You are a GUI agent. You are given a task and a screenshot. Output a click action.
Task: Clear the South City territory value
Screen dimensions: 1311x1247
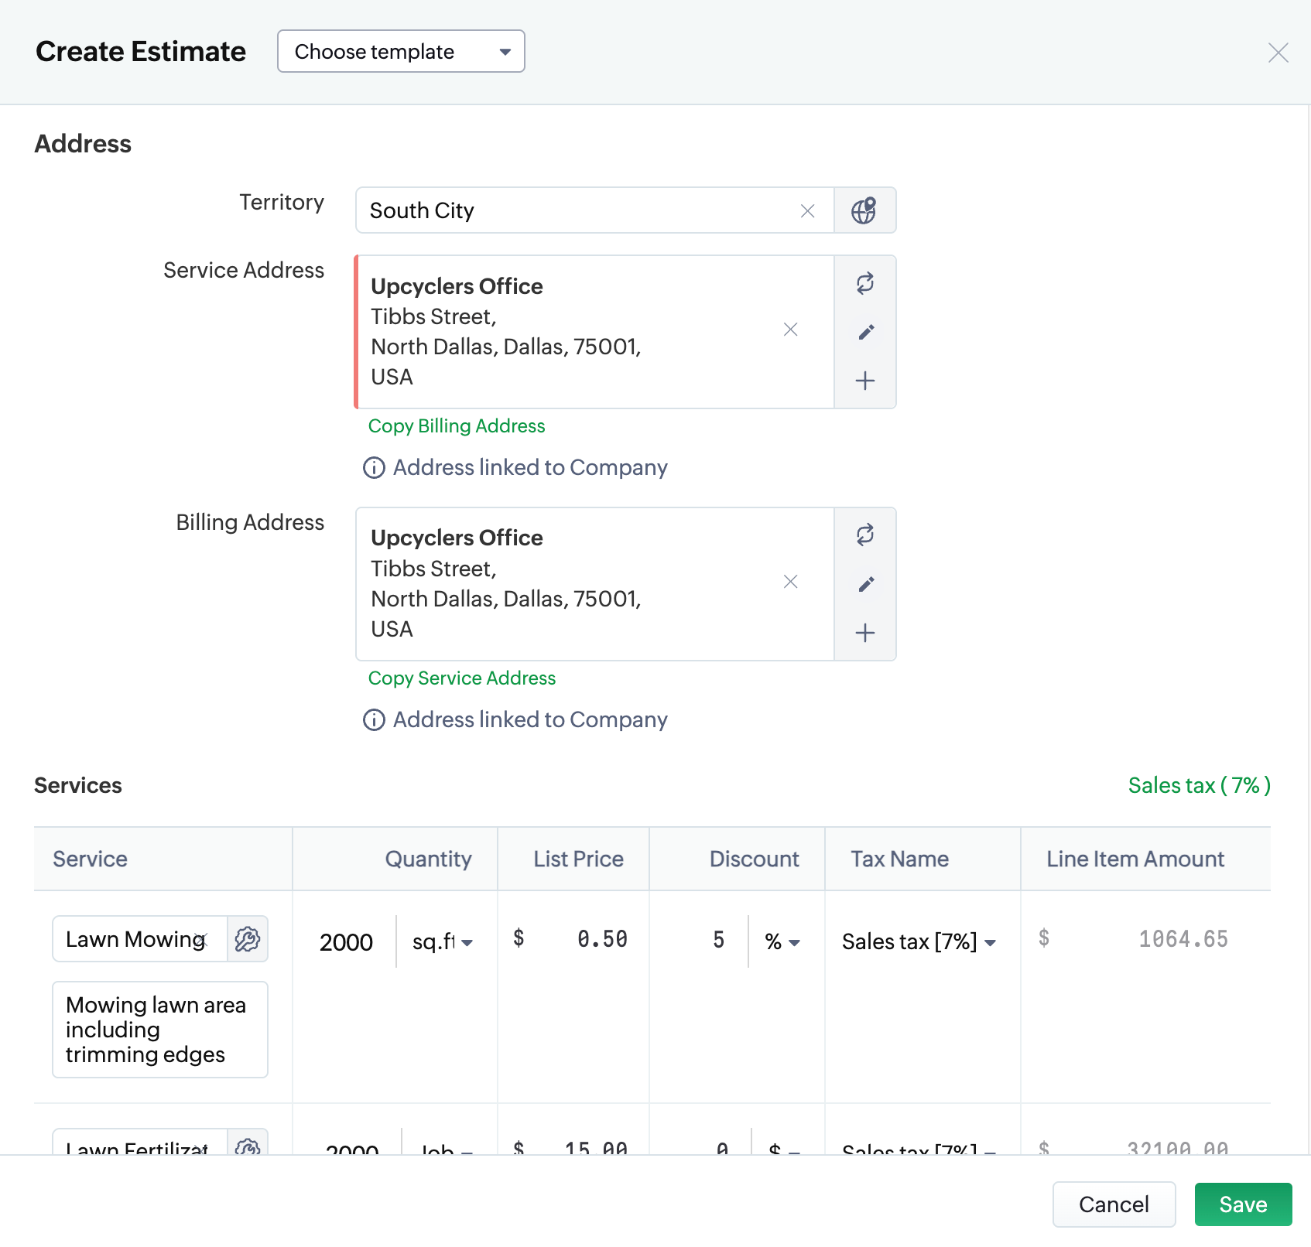807,211
